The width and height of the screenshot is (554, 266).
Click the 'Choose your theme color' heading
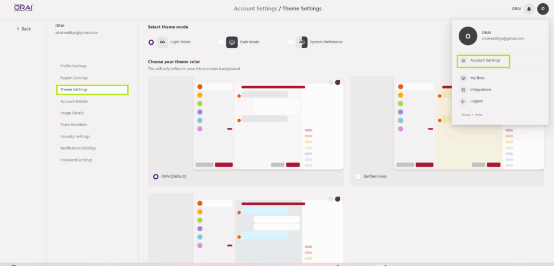[x=174, y=62]
